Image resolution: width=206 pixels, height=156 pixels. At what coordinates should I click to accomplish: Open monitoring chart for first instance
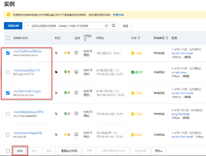[76, 53]
